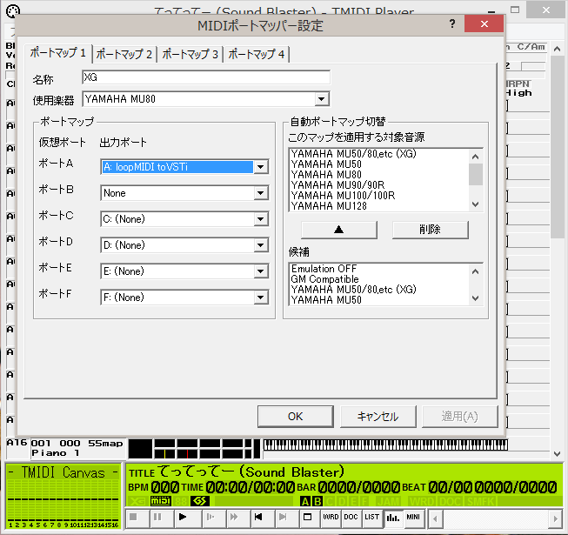Open the 使用楽器 YAMAHA MU80 dropdown
Viewport: 568px width, 535px height.
point(321,99)
